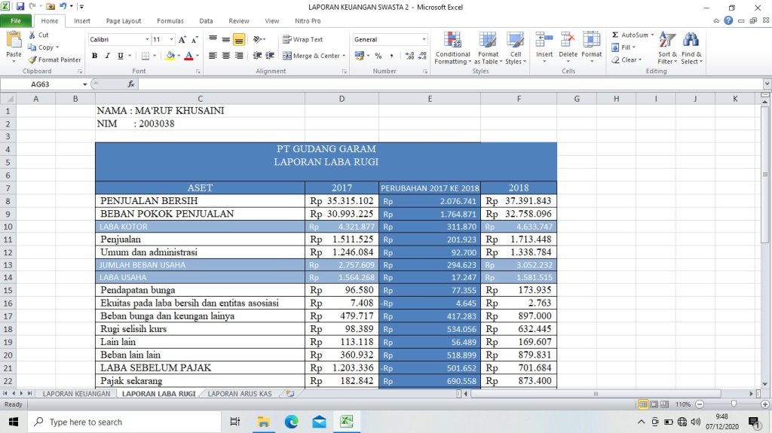
Task: Click the zoom slider in the status bar
Action: click(x=734, y=404)
